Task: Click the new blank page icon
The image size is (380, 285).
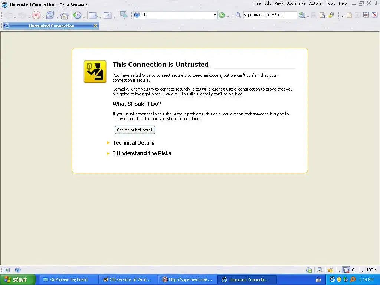Action: point(349,15)
